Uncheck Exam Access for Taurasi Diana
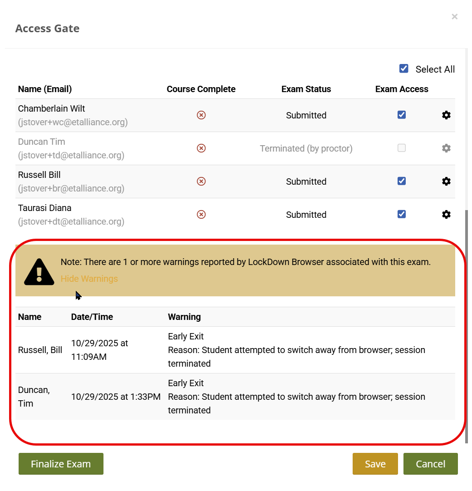 pos(402,214)
